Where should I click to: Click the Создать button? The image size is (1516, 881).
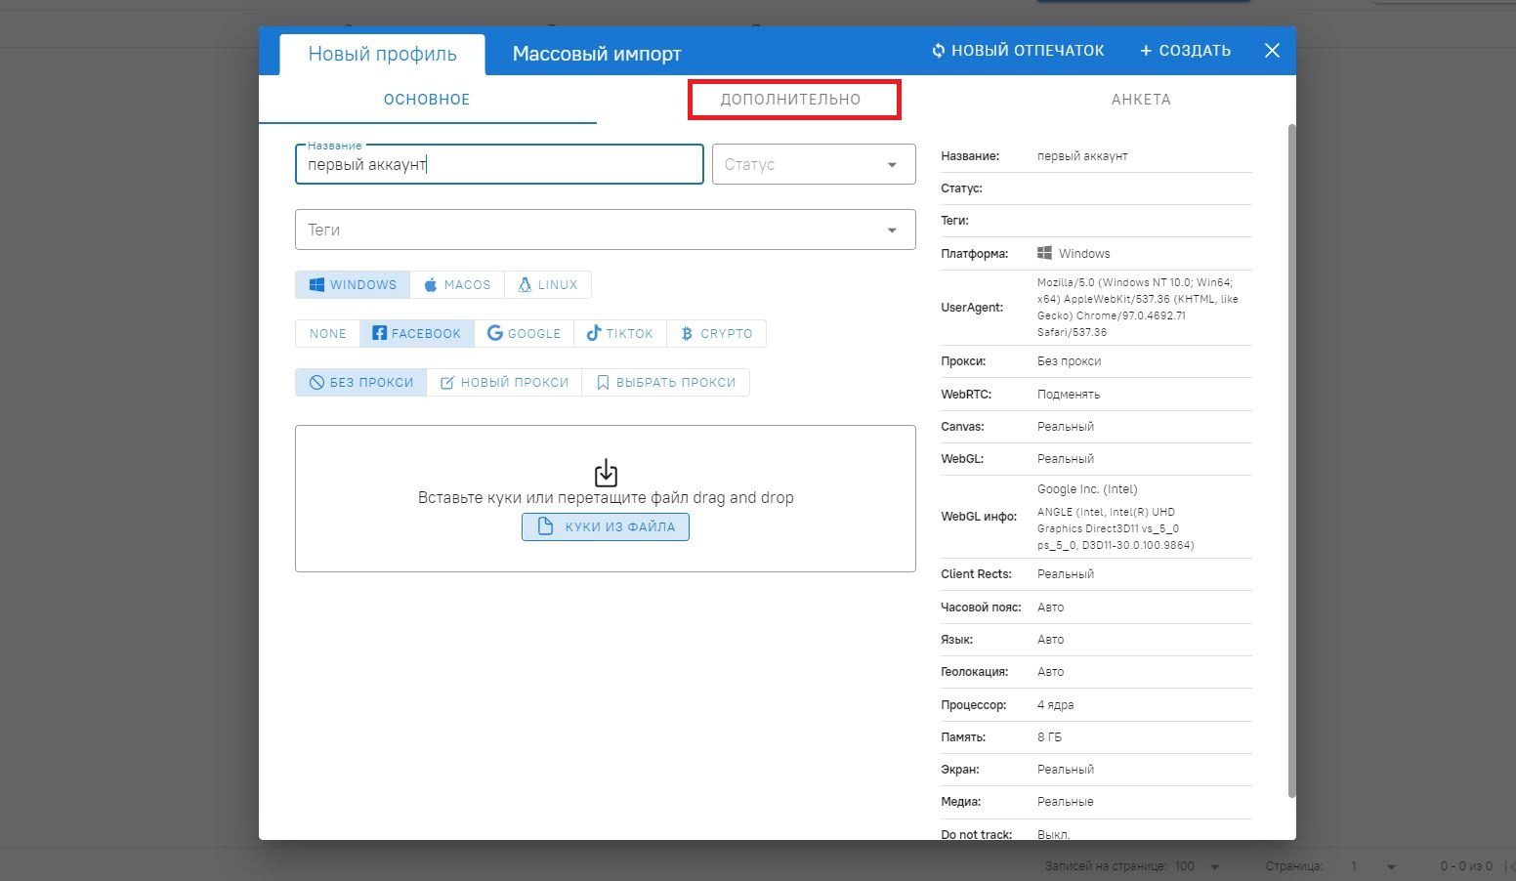tap(1185, 51)
